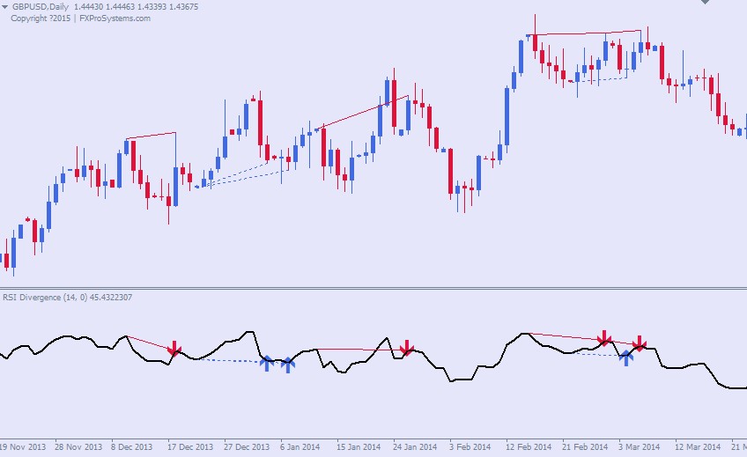Click the first red down arrow after 21 Feb 2014
The height and width of the screenshot is (457, 747).
pyautogui.click(x=604, y=338)
